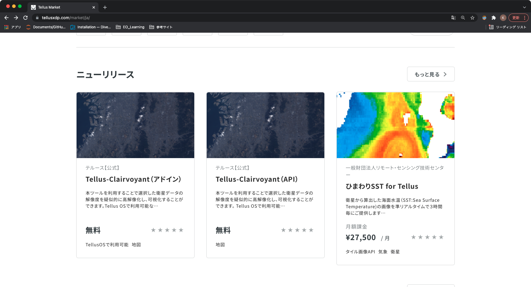The image size is (531, 287).
Task: Open the Google Translate page icon
Action: click(x=454, y=18)
